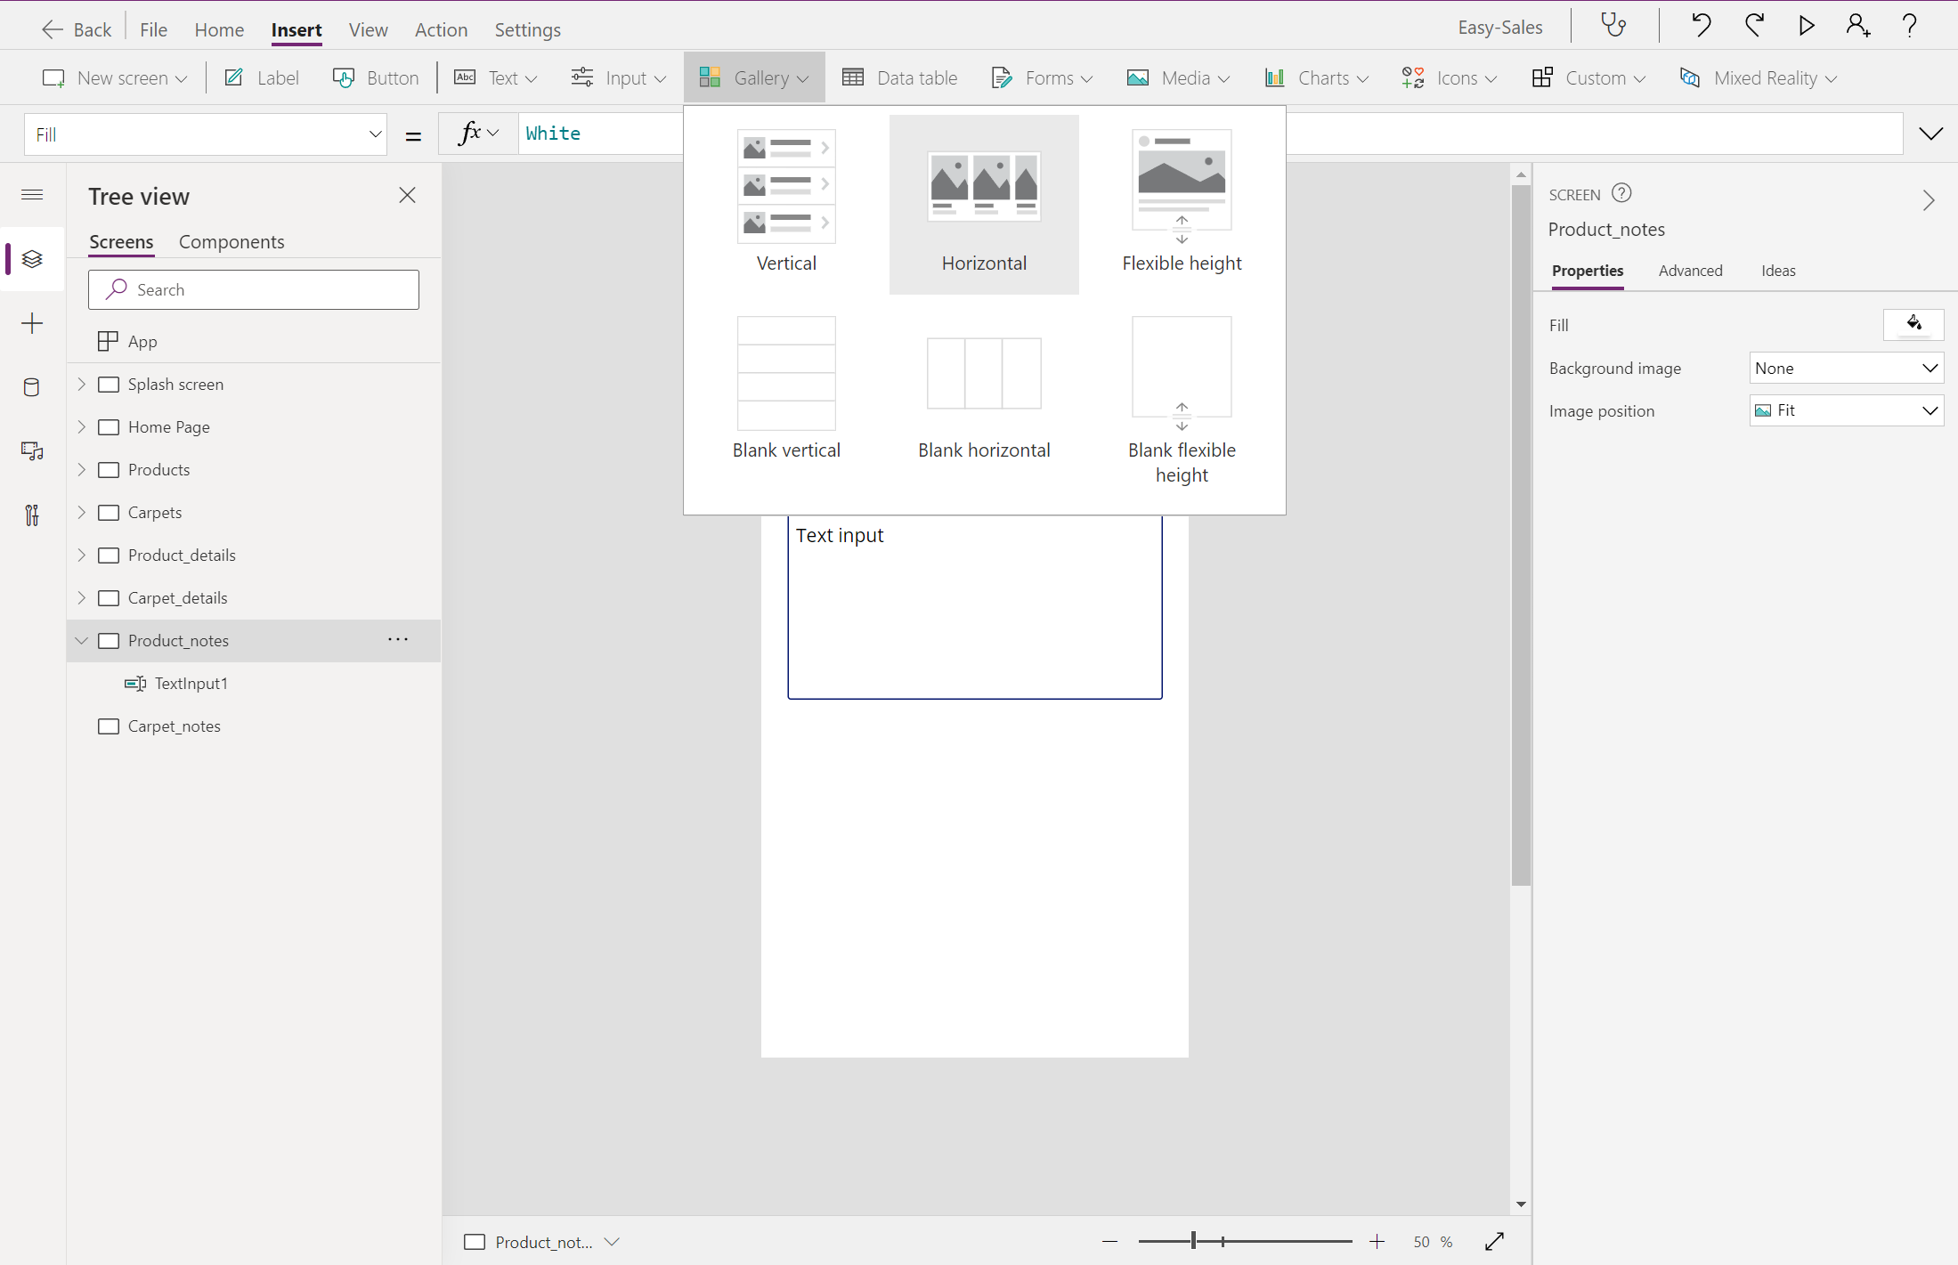Open the Advanced properties tab

tap(1690, 271)
